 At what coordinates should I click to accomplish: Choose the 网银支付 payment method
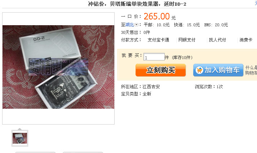coord(187,40)
